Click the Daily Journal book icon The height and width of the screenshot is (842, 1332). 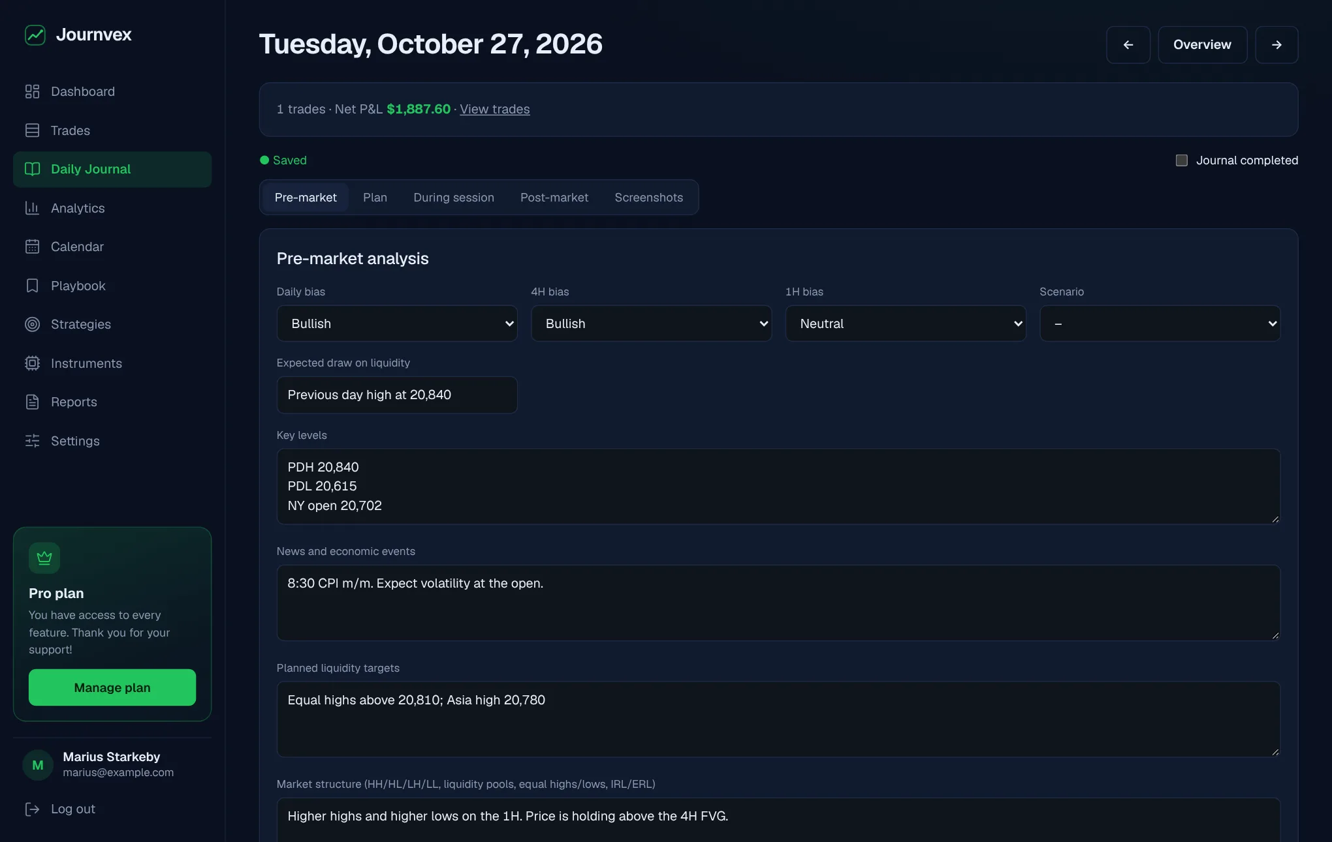pos(32,169)
